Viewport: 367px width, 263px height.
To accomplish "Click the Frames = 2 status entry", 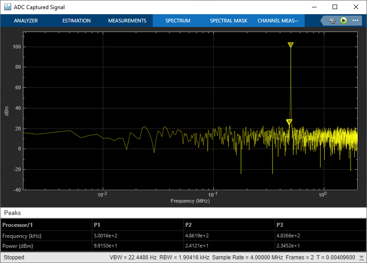I will pyautogui.click(x=300, y=258).
